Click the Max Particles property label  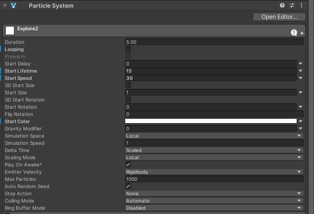point(20,179)
